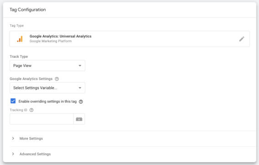Click the Tracking ID input field

[x=41, y=119]
